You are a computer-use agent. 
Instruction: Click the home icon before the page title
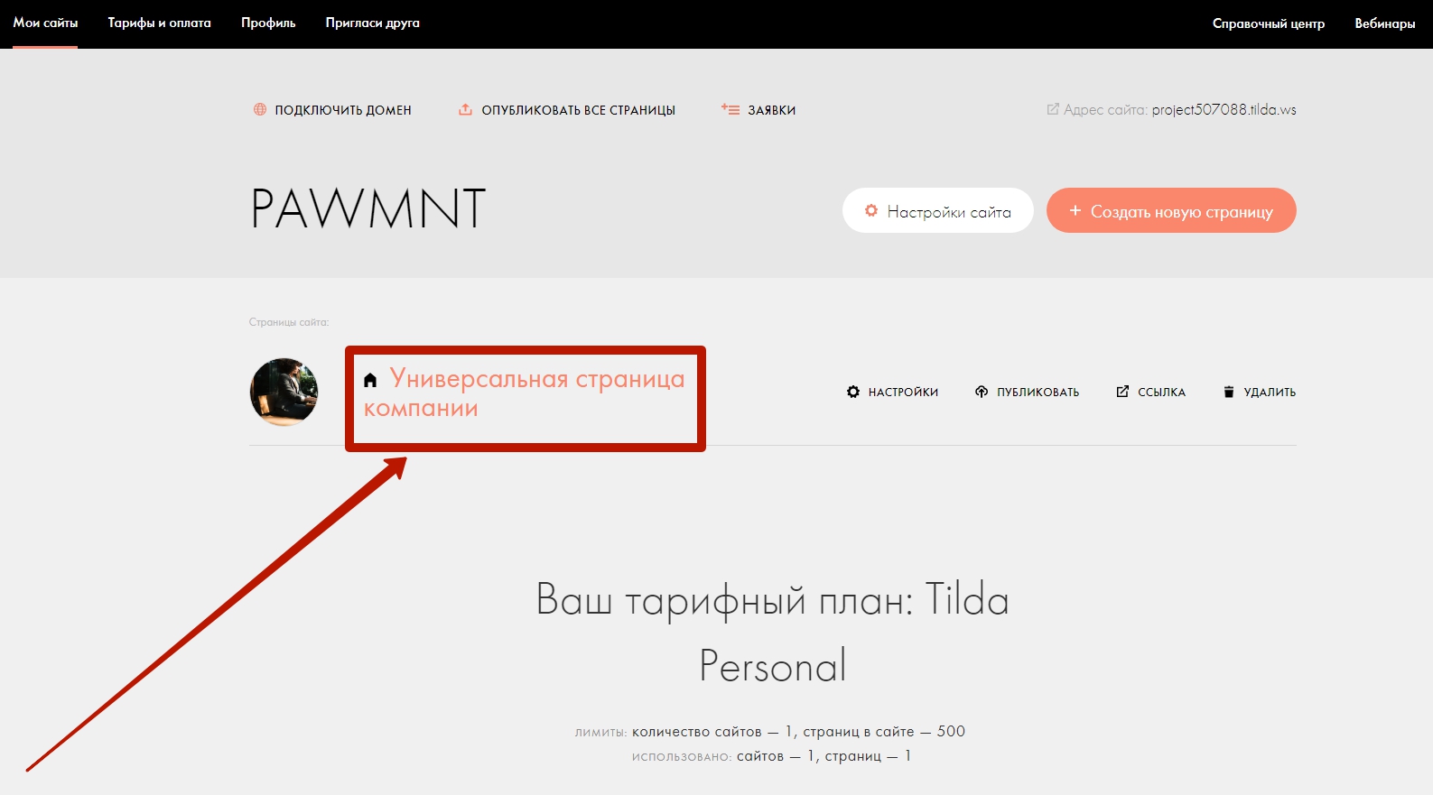pos(370,380)
